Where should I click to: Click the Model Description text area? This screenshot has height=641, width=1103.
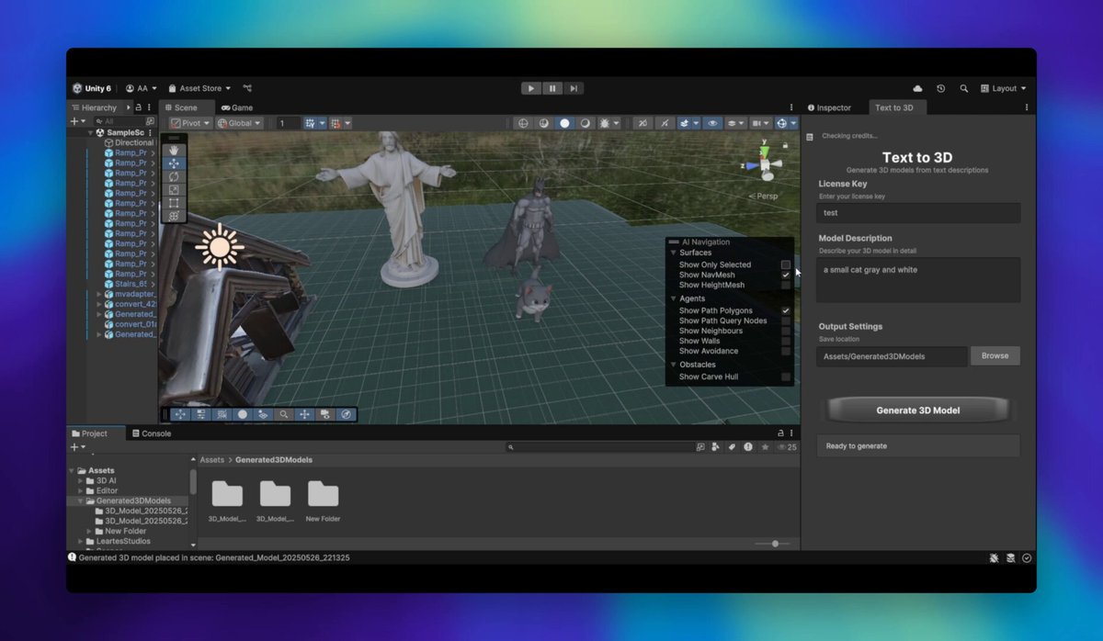tap(918, 280)
